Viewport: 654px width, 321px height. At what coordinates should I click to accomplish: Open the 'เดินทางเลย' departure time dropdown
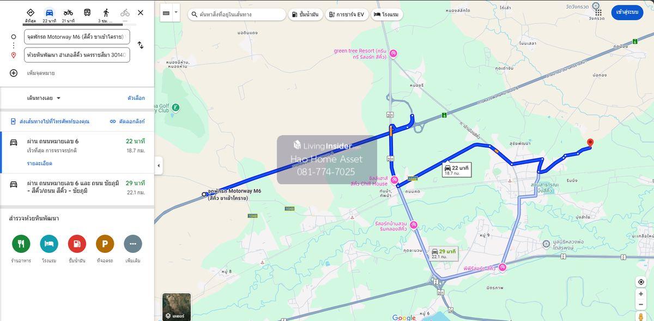pos(44,98)
